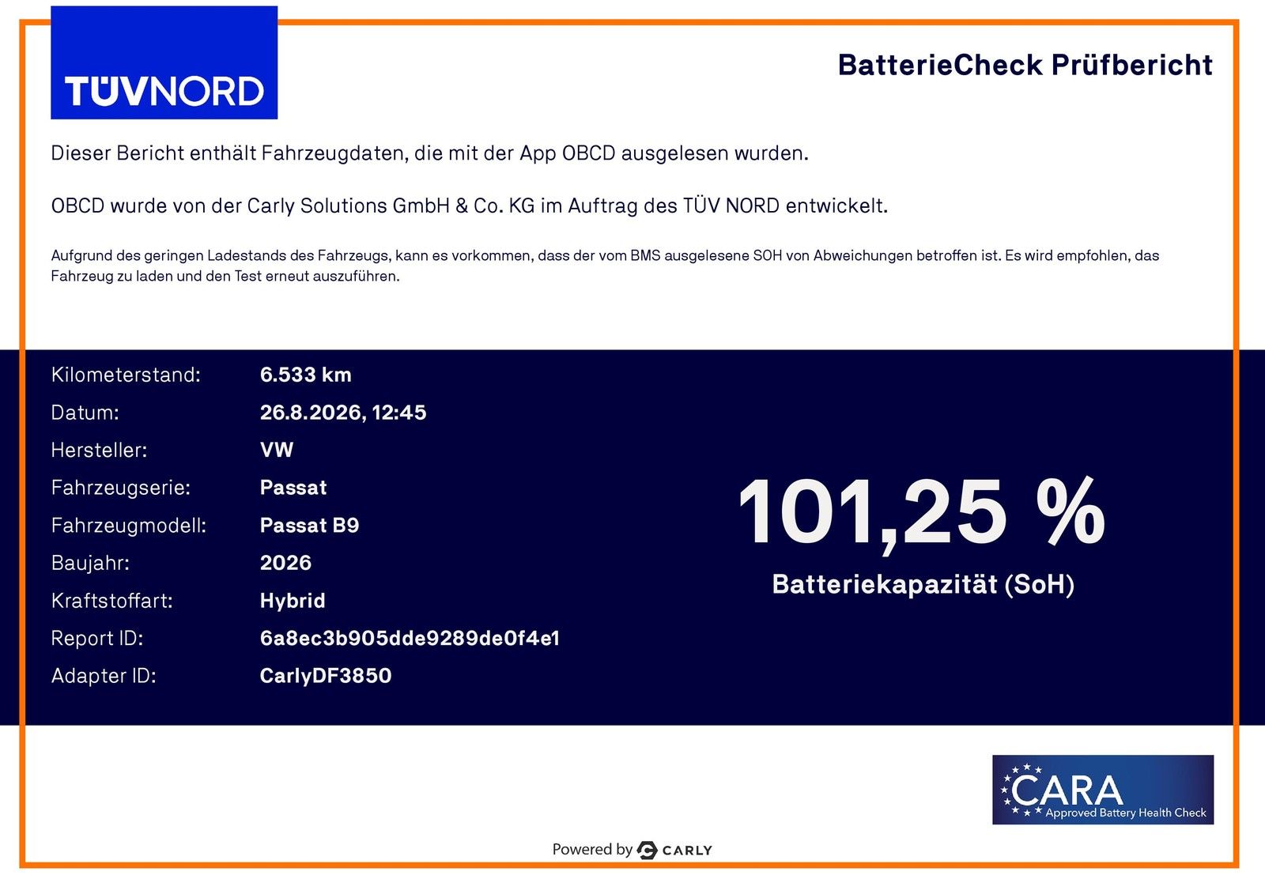Click the 'BatterieCheck Prüfbericht' title
The width and height of the screenshot is (1265, 894).
click(x=1025, y=65)
